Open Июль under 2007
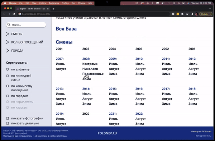Screen dimensions: 215x141 click(x=60, y=64)
